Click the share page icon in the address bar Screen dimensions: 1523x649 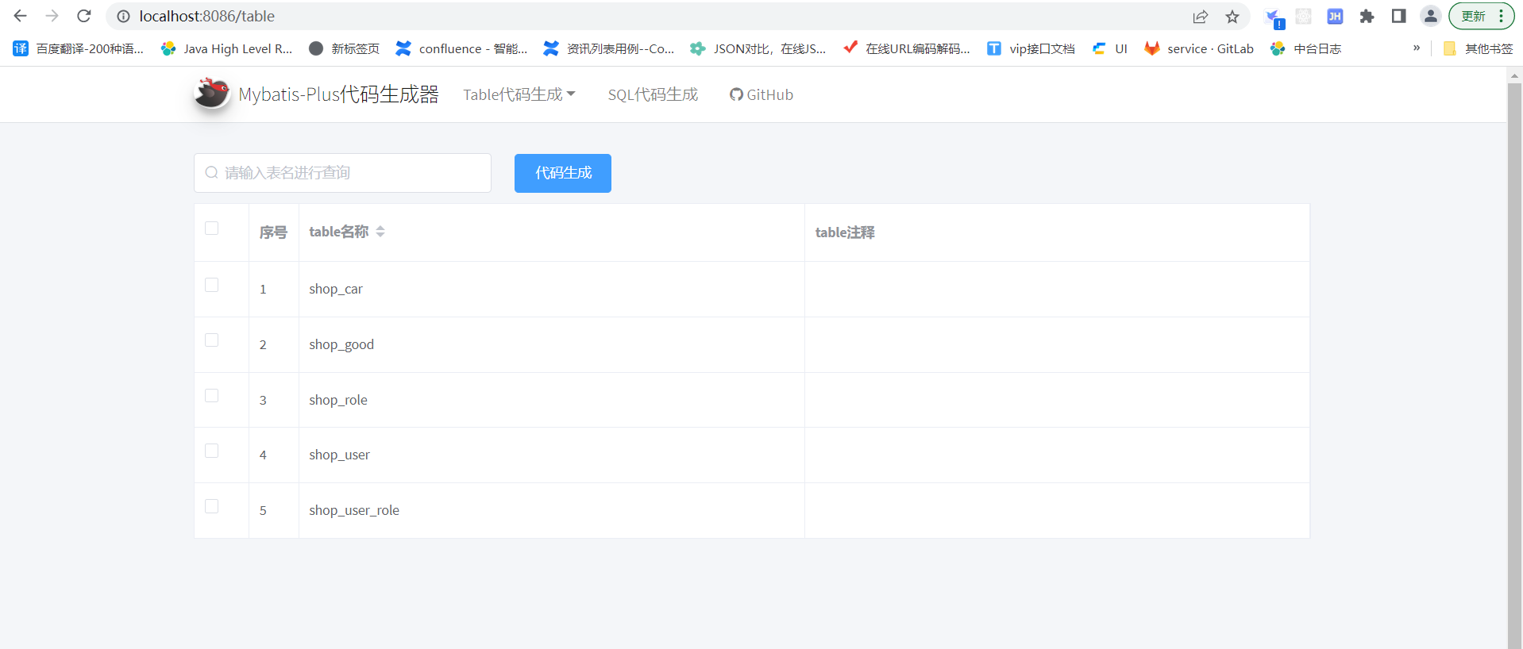tap(1201, 16)
